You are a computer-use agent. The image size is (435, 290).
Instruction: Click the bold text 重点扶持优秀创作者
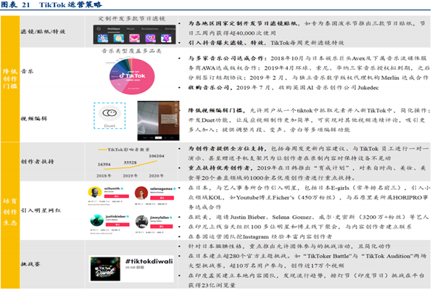(x=219, y=168)
